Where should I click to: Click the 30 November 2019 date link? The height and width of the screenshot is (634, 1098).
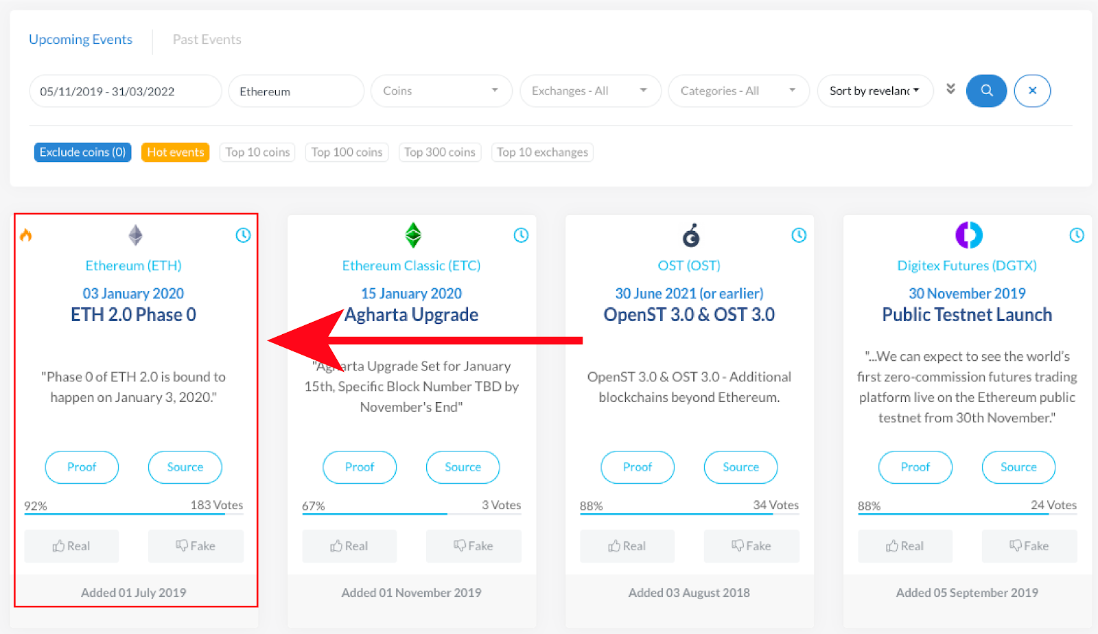point(967,294)
